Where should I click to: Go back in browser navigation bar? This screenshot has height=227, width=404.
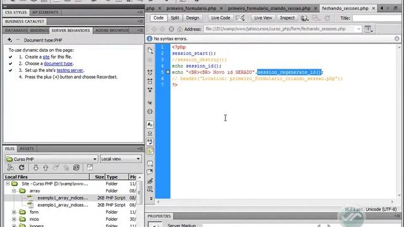154,29
